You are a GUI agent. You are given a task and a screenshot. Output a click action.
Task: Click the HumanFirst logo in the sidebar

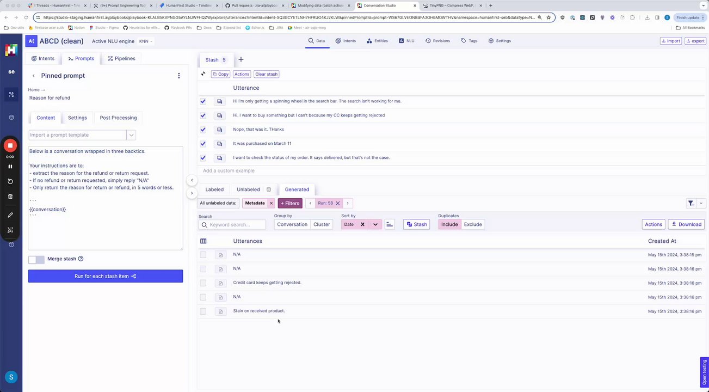[11, 50]
